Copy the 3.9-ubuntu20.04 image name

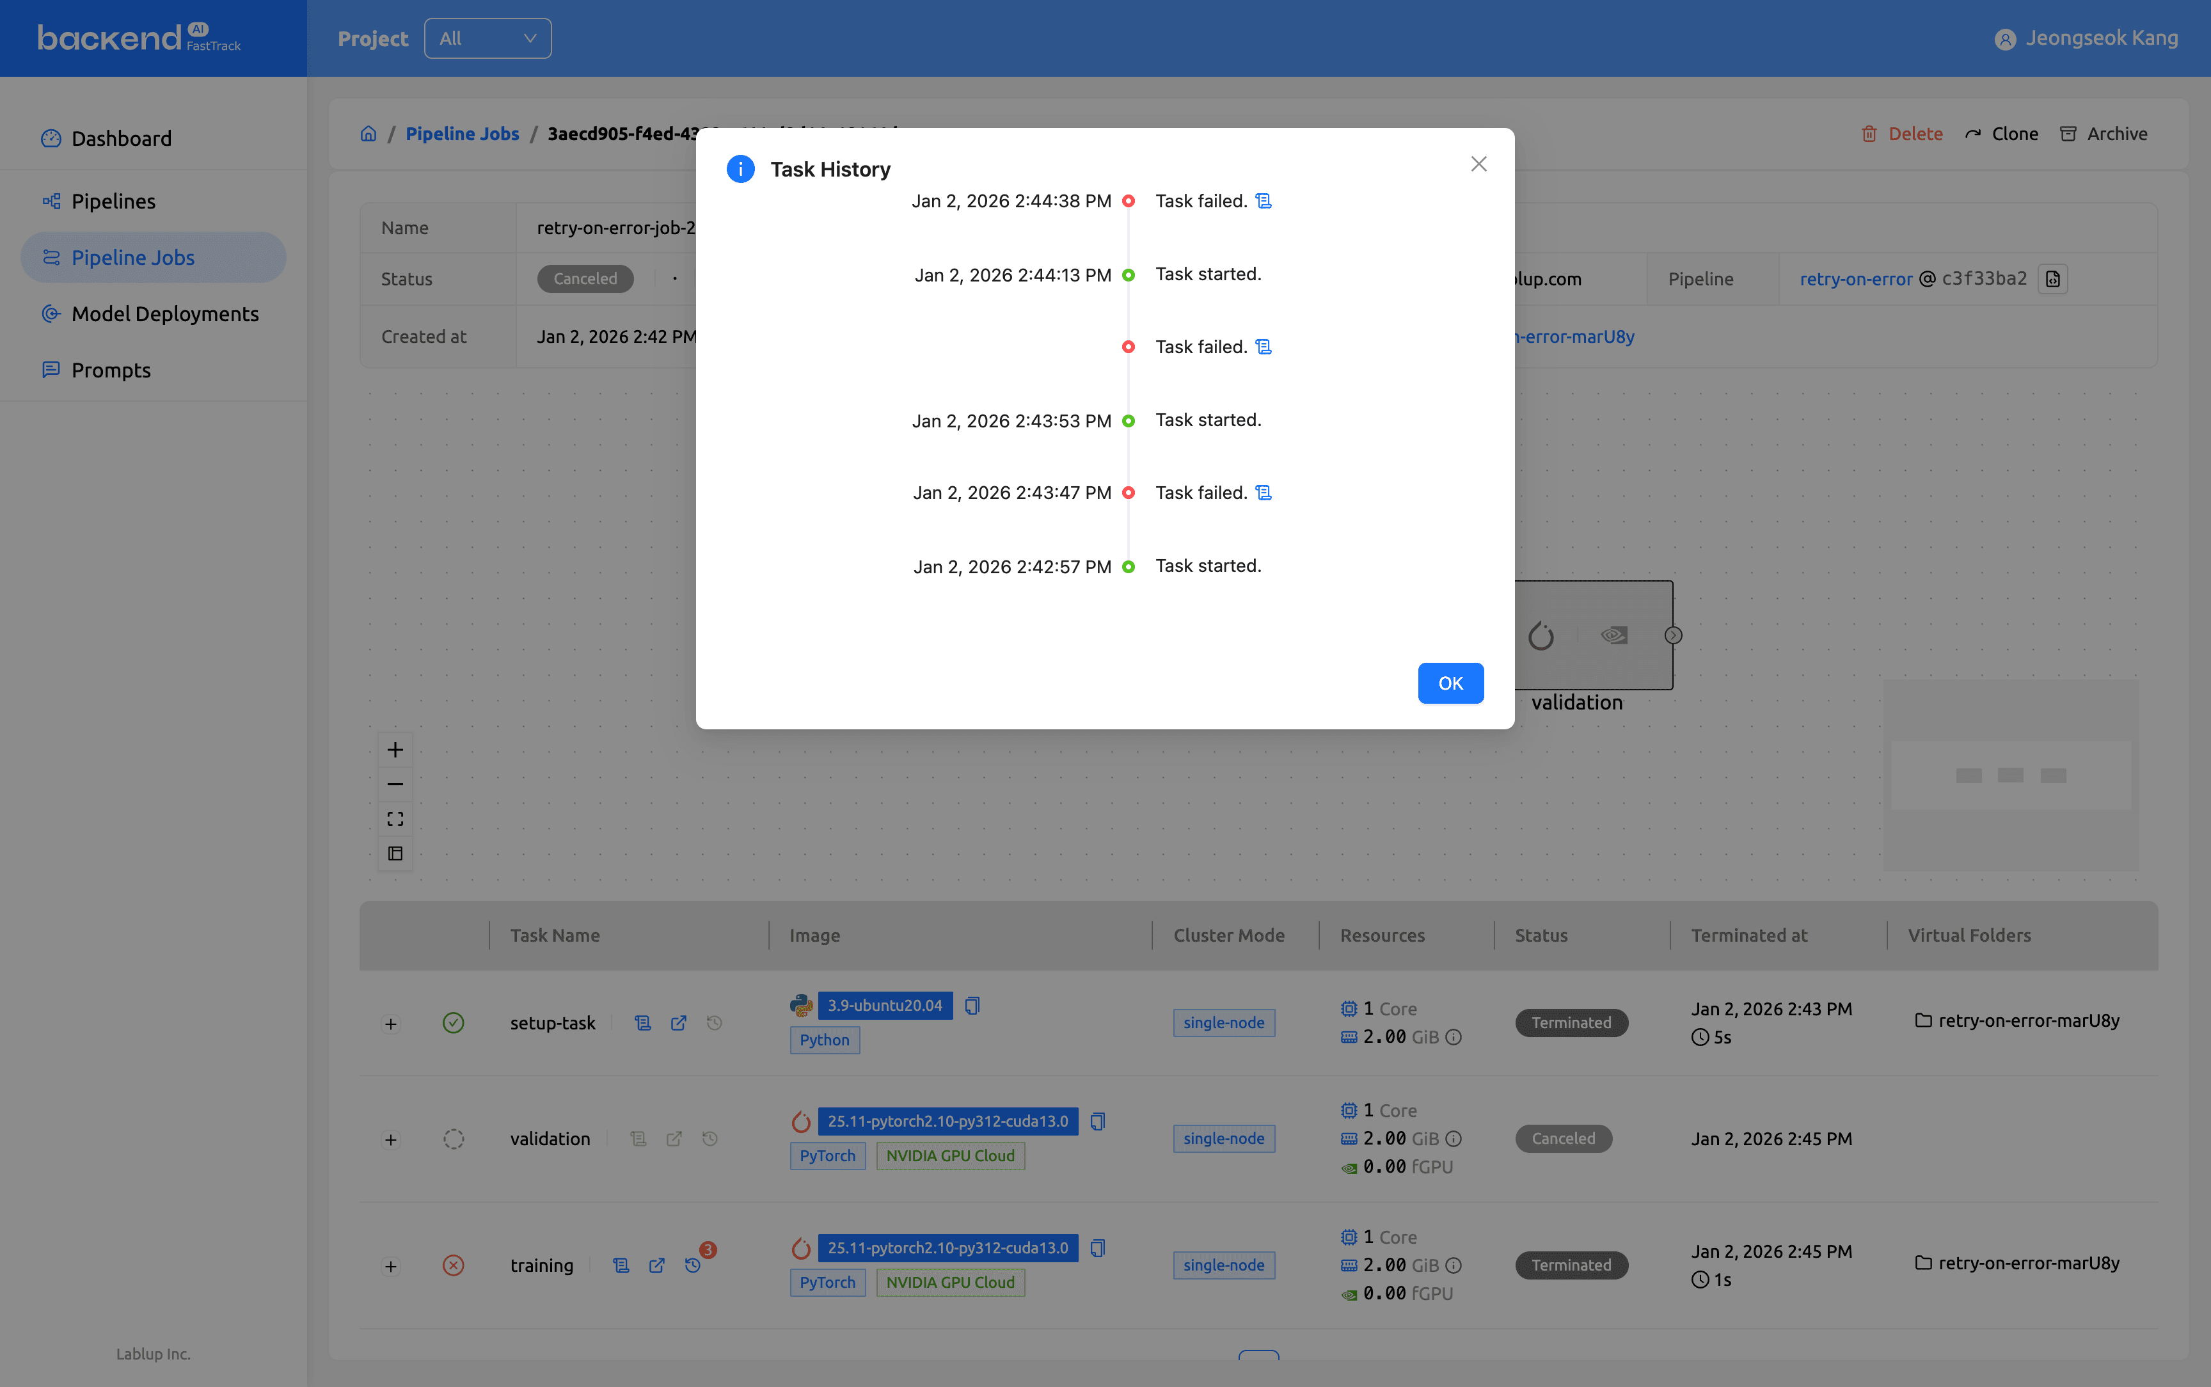[x=972, y=1006]
